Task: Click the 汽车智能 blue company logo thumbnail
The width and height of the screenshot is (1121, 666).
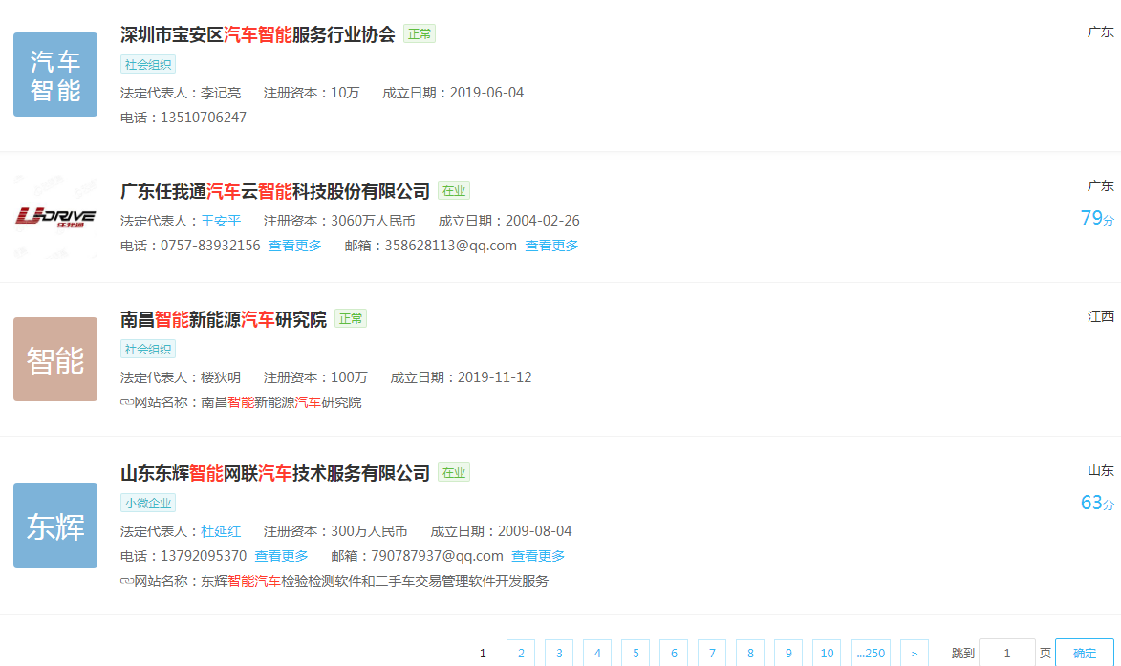Action: click(55, 75)
